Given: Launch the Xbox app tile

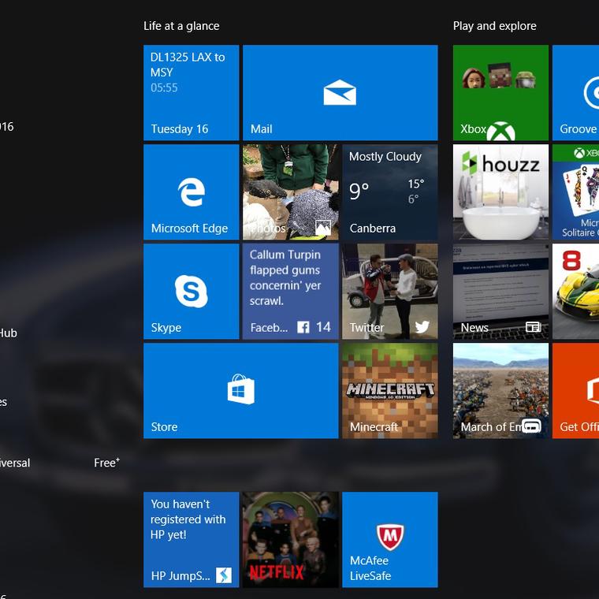Looking at the screenshot, I should pyautogui.click(x=500, y=93).
